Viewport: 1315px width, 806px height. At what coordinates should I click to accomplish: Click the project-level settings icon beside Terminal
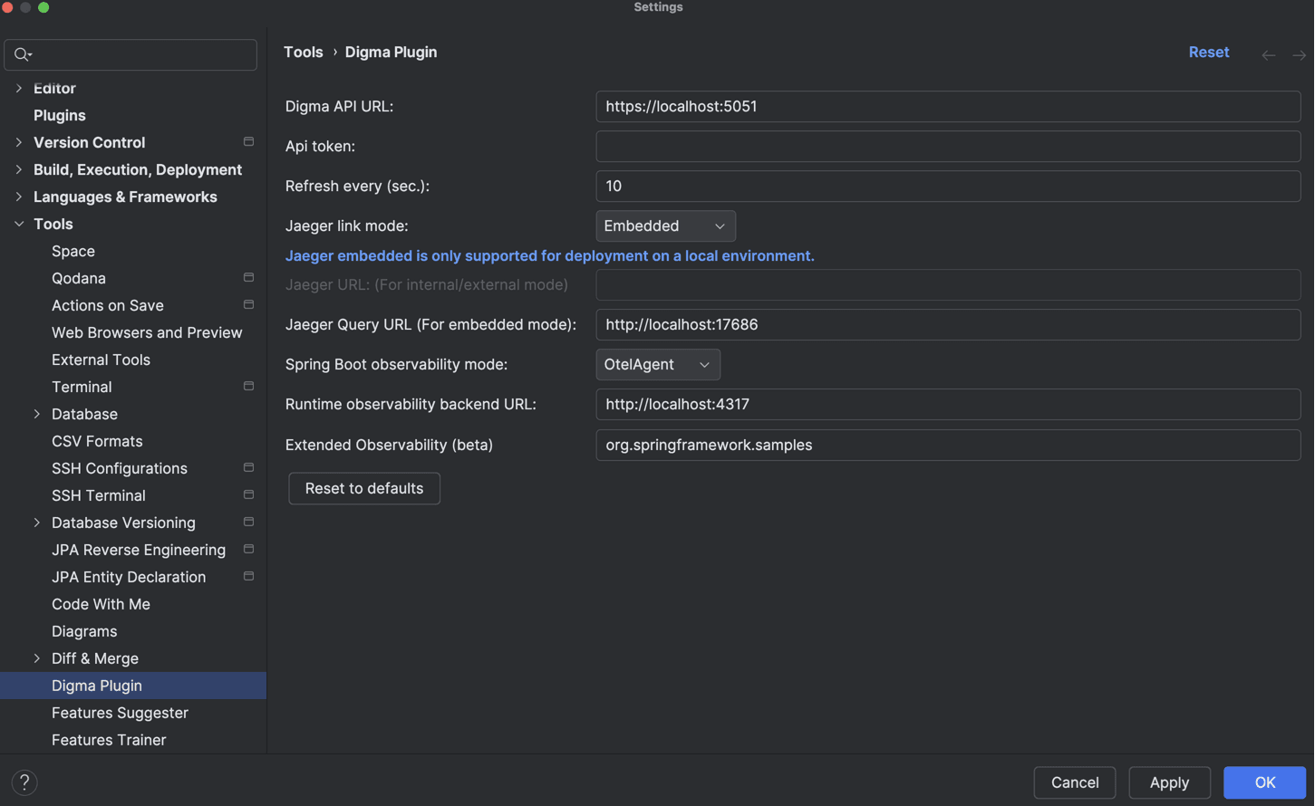click(x=248, y=387)
